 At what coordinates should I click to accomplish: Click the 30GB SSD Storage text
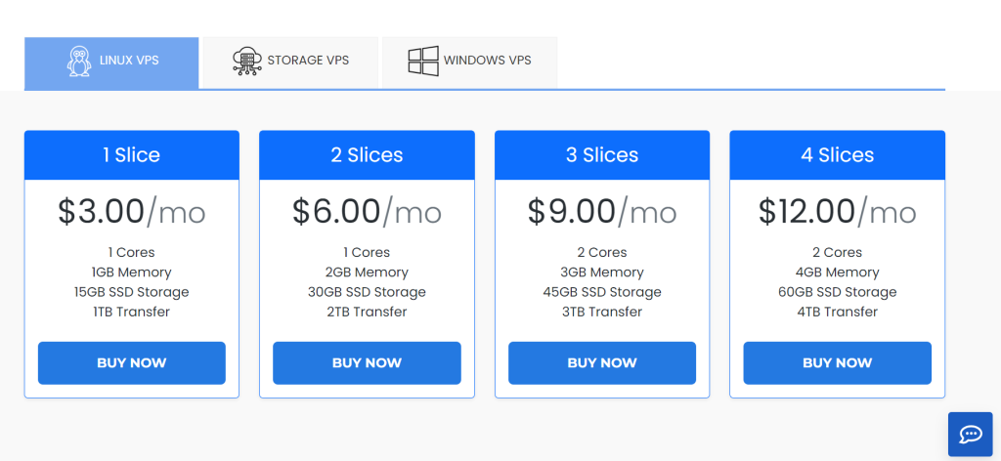[368, 292]
